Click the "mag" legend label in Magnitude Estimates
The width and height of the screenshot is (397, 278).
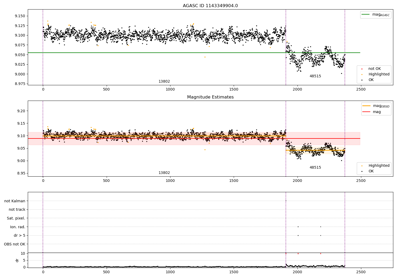[x=377, y=112]
